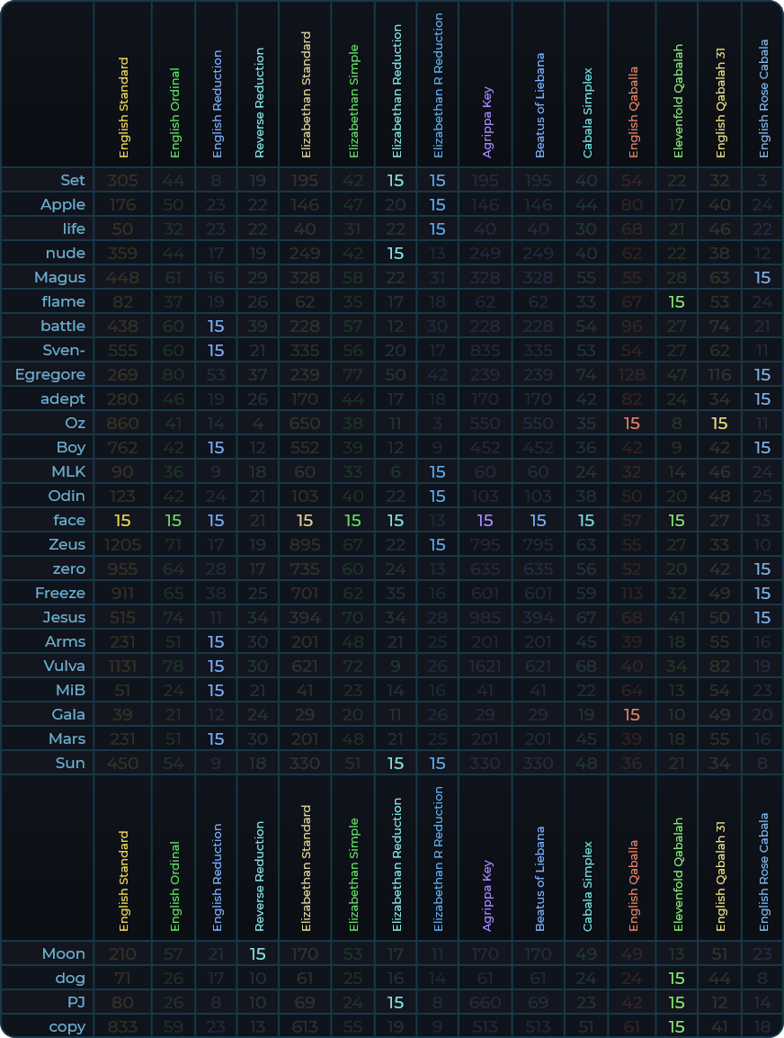784x1038 pixels.
Task: Click the highlighted 15 in the Moon row
Action: (x=258, y=953)
